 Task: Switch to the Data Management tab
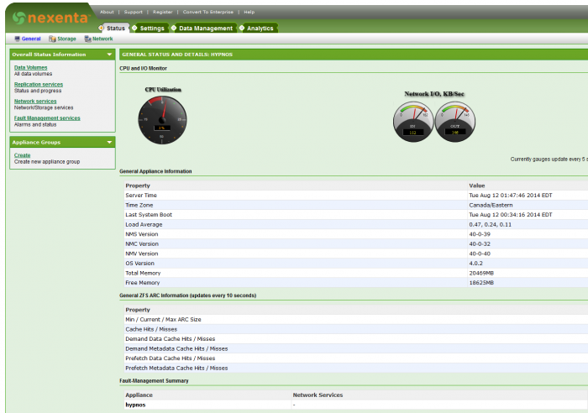pyautogui.click(x=205, y=28)
